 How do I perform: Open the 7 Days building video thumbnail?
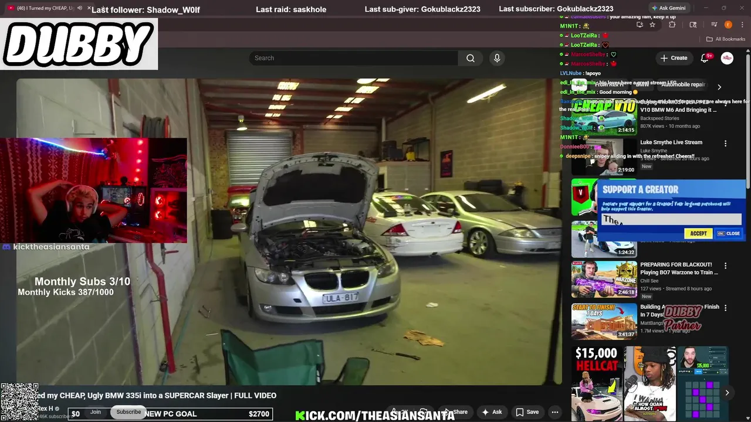[604, 321]
